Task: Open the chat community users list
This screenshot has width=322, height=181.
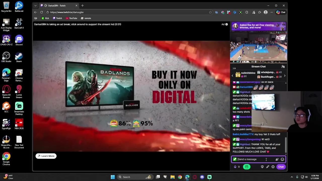Action: pyautogui.click(x=283, y=67)
